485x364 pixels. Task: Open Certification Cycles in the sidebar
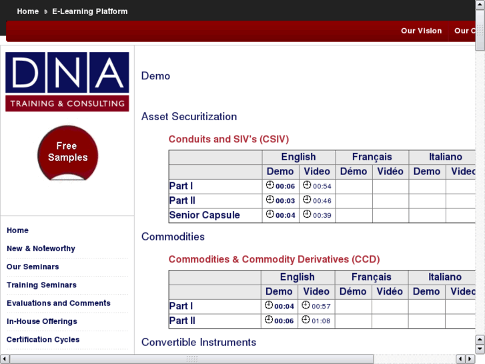[x=43, y=339]
